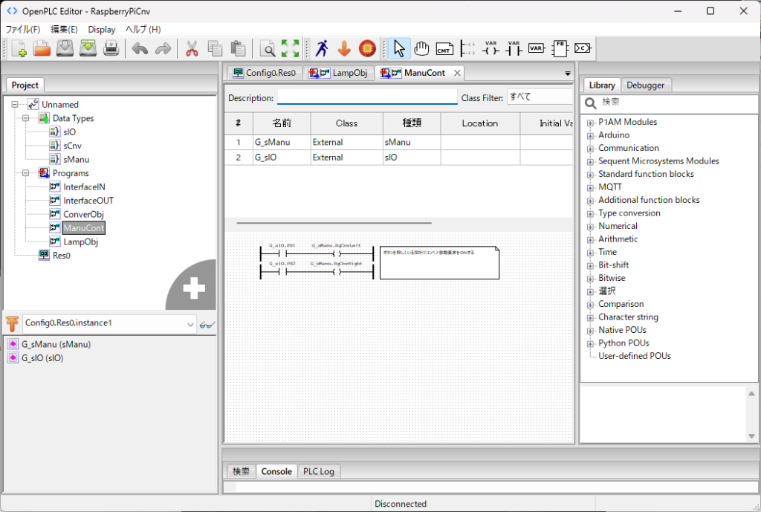Collapse the Unnamed project node

point(15,104)
